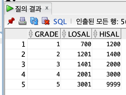Select HISAL cell with value 3000
The width and height of the screenshot is (126, 95).
(x=107, y=74)
